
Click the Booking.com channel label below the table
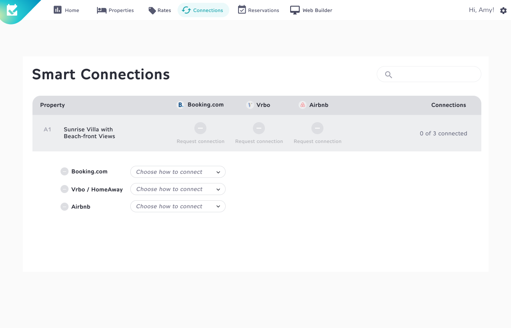89,171
